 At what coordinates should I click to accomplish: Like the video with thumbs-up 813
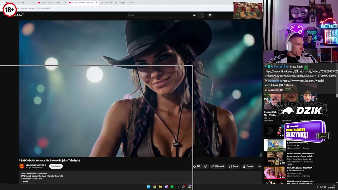pyautogui.click(x=196, y=166)
